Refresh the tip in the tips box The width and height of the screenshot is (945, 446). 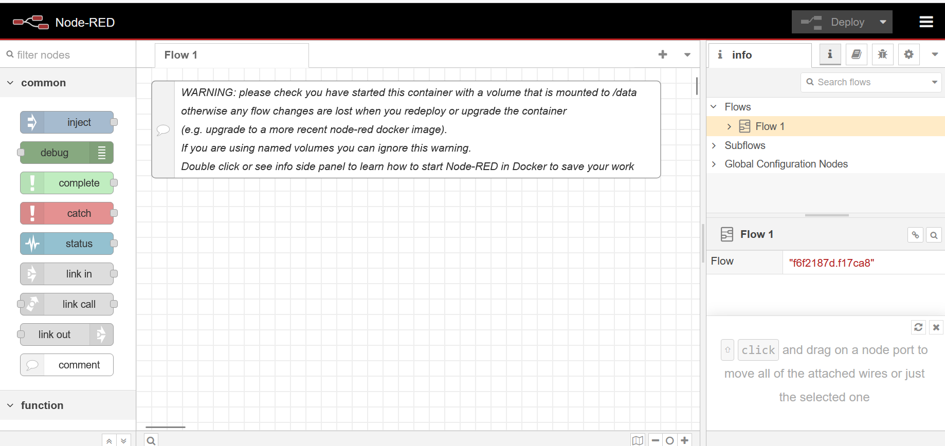click(x=918, y=327)
